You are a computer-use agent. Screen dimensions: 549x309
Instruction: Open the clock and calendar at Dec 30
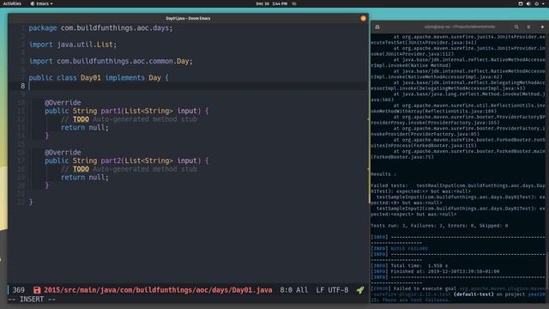(271, 3)
